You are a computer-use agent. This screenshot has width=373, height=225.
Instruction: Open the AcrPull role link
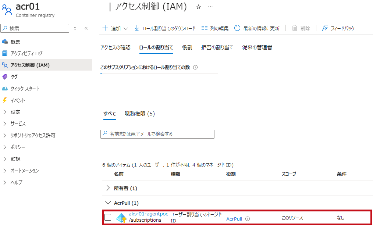click(234, 219)
